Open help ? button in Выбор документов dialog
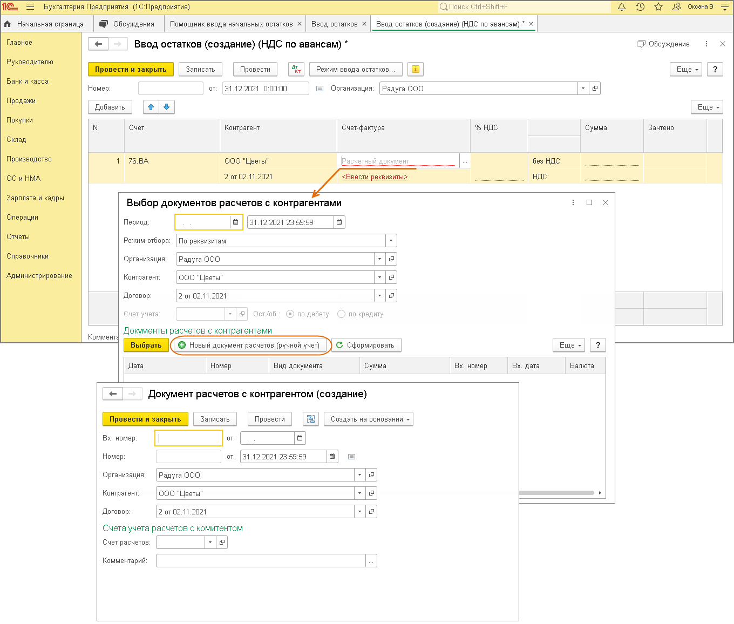The image size is (734, 624). pos(598,345)
